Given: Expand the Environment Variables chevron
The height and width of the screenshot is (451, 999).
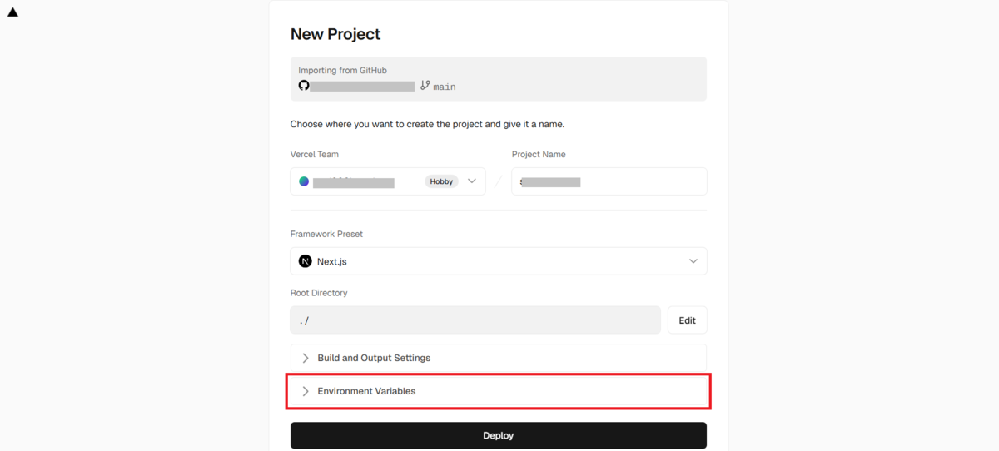Looking at the screenshot, I should (306, 391).
